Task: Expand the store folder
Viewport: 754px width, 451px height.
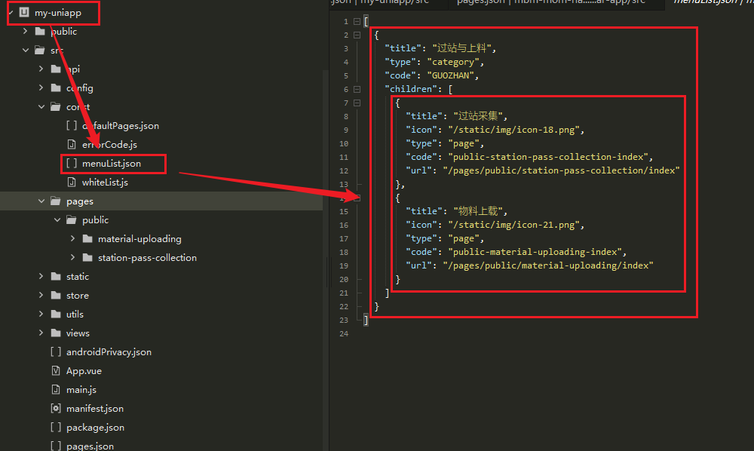Action: coord(41,296)
